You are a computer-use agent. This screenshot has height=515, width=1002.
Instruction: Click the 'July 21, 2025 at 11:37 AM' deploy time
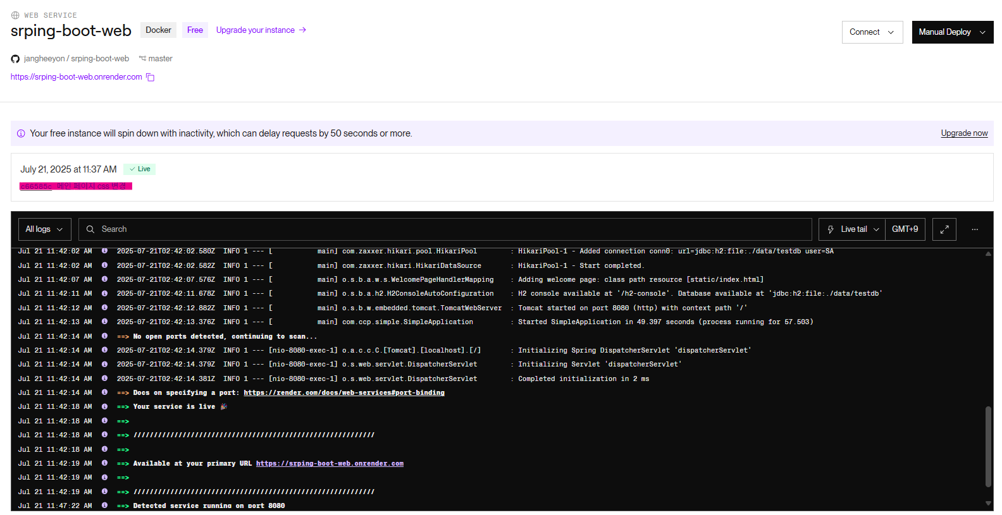(68, 169)
